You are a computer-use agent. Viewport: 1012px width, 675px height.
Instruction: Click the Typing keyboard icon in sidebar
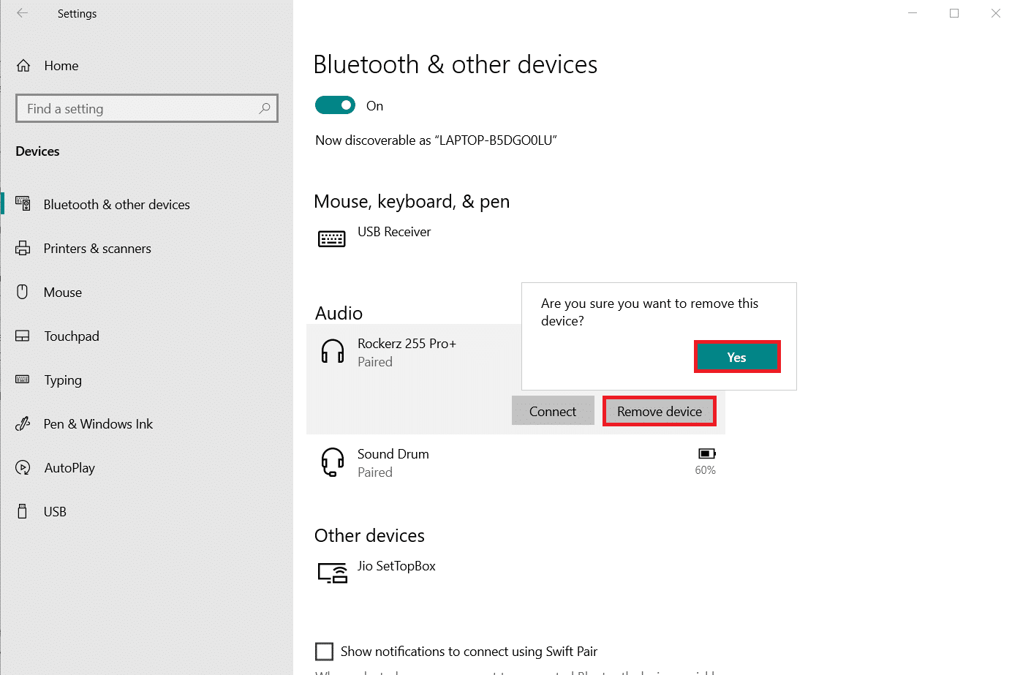pos(23,380)
